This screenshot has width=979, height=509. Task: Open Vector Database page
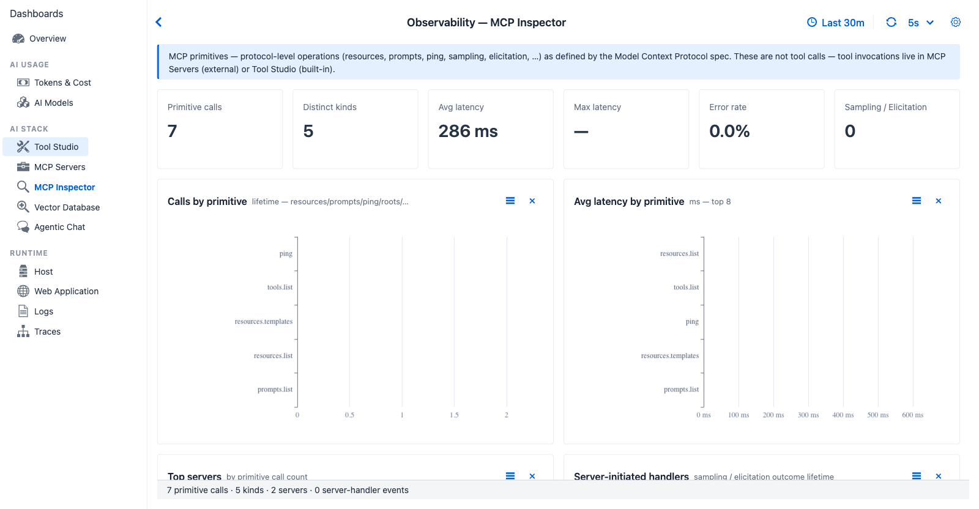tap(67, 207)
